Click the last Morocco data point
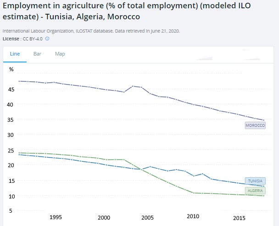Screen dimensions: 279x226 point(264,120)
